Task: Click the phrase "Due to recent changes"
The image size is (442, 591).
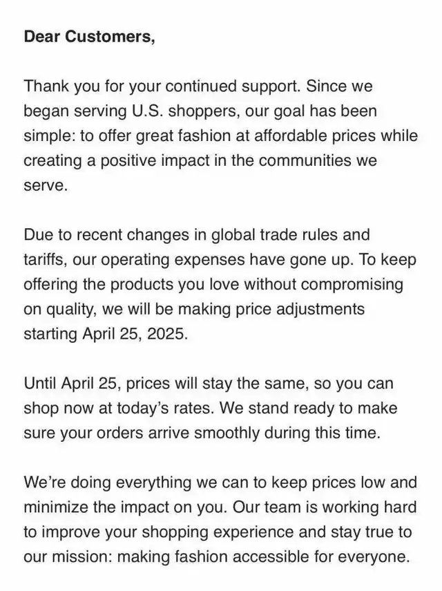Action: coord(96,235)
